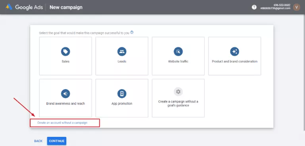
Task: Choose the Website traffic cursor icon
Action: tap(178, 51)
